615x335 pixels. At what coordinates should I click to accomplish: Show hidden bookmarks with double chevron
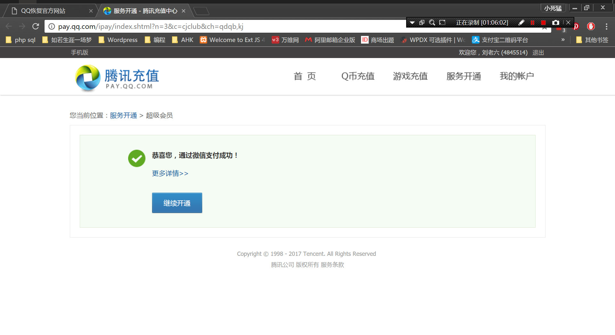pos(563,40)
